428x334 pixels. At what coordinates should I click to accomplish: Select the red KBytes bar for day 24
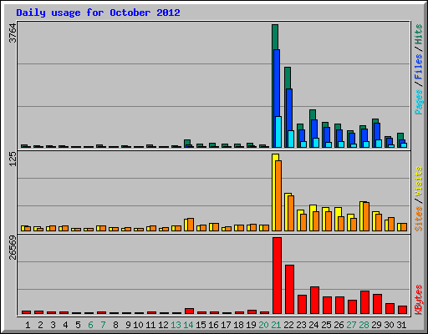tap(314, 301)
